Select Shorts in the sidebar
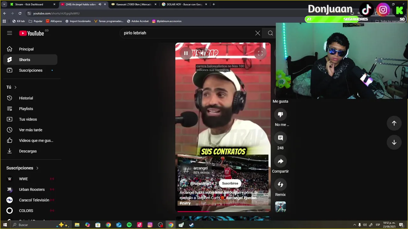Image resolution: width=408 pixels, height=229 pixels. point(30,60)
